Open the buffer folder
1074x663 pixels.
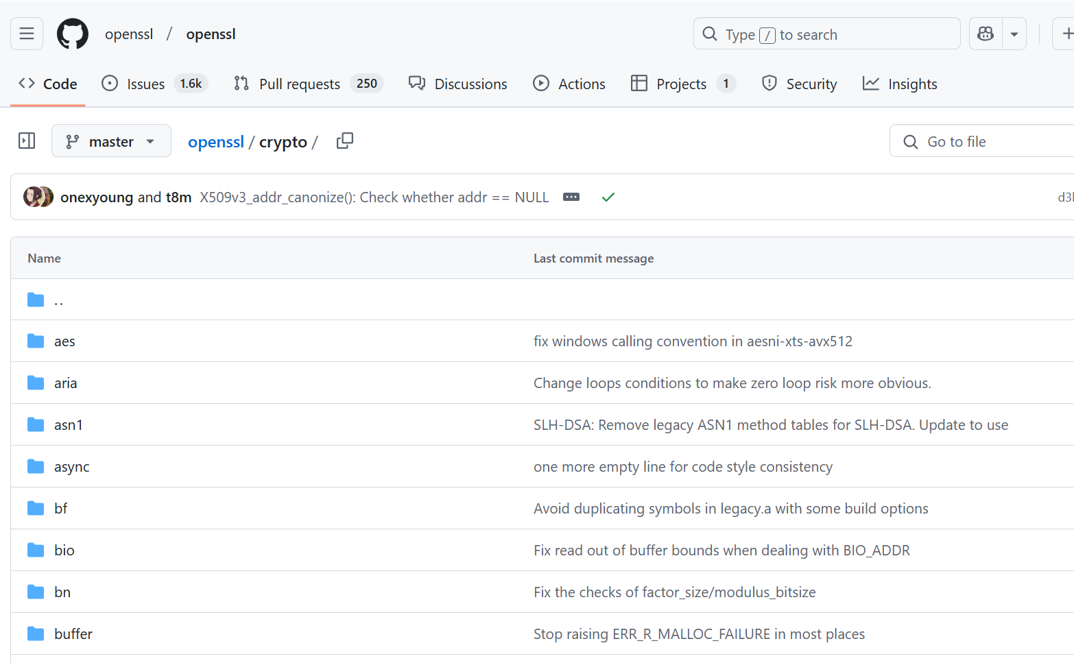[x=73, y=634]
